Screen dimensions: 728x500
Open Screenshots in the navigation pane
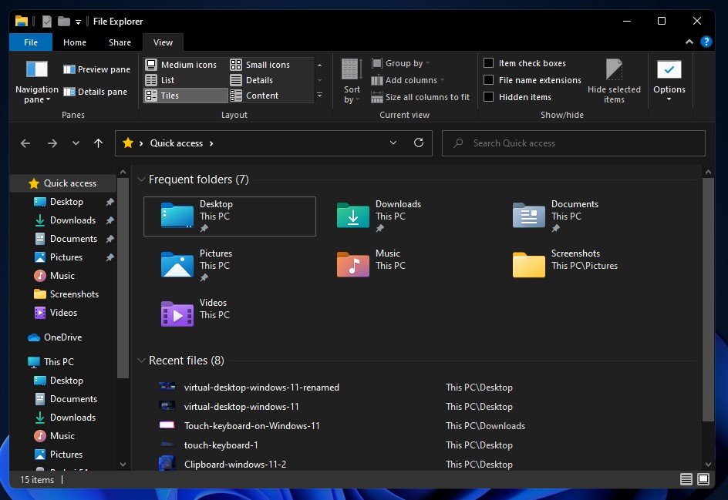74,294
